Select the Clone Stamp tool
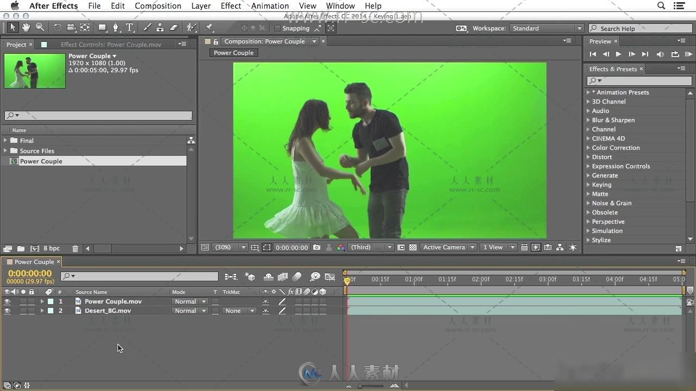Viewport: 696px width, 391px height. coord(160,28)
